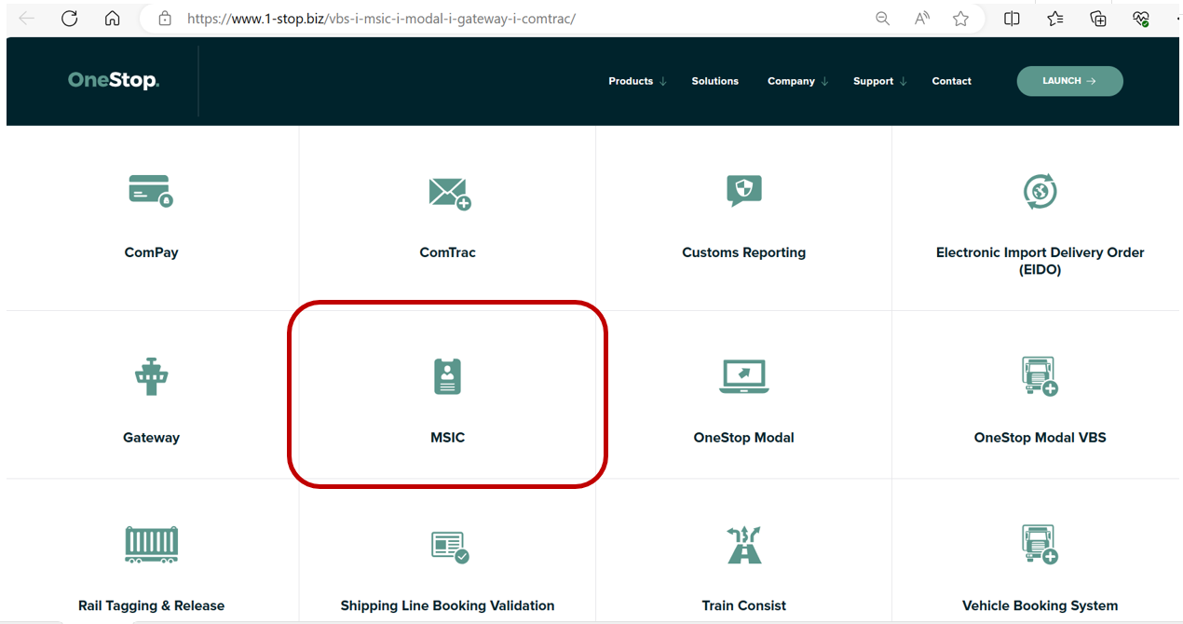Expand the Products dropdown menu

pos(637,81)
